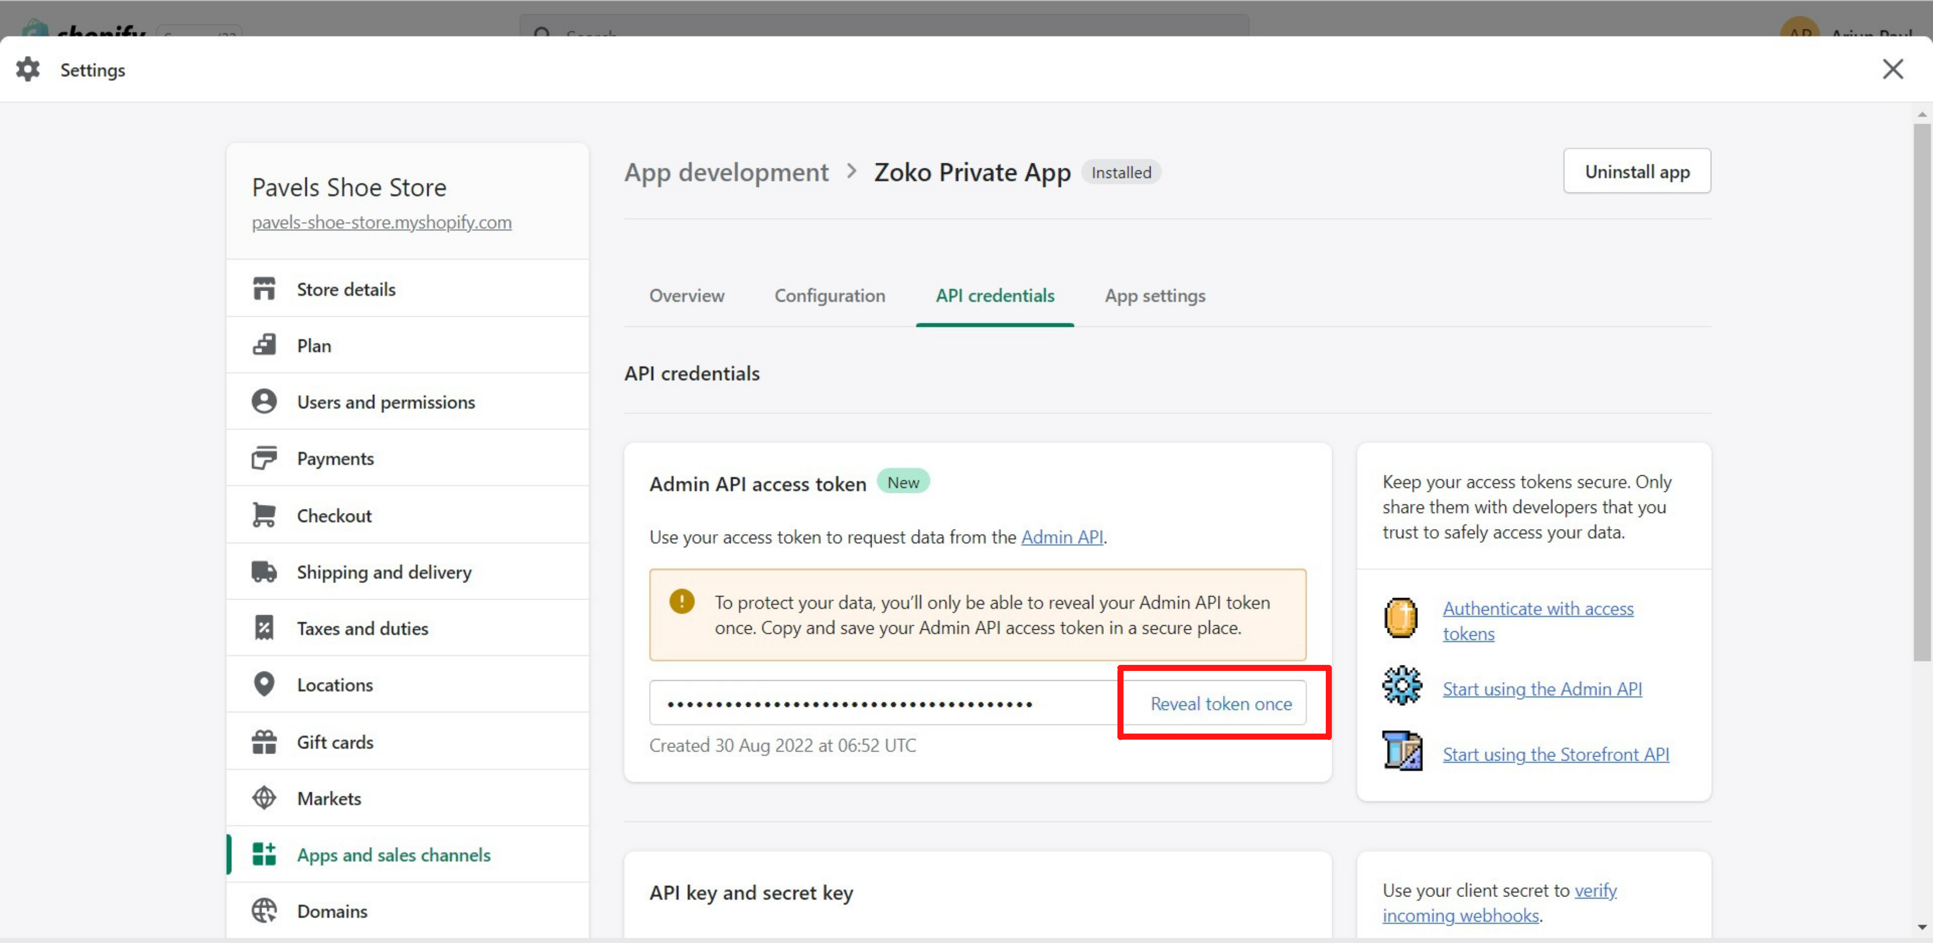Switch to the Overview tab

(687, 295)
